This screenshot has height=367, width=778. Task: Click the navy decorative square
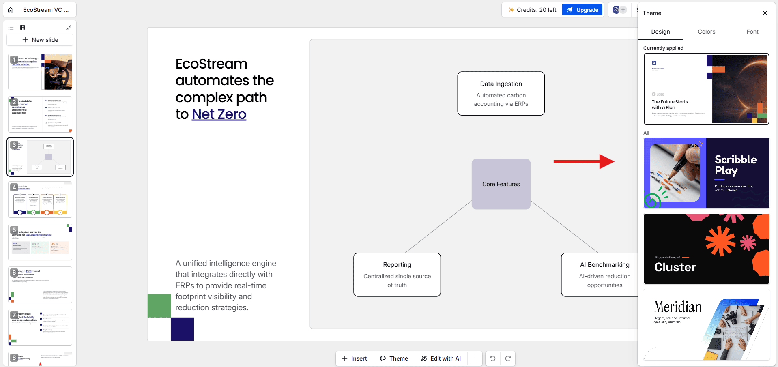[x=182, y=329]
